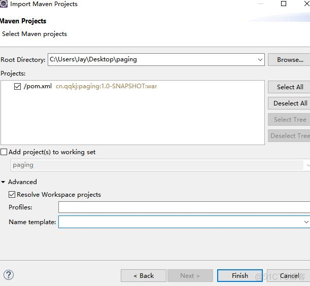310x286 pixels.
Task: Open the Root Directory dropdown
Action: tap(260, 59)
